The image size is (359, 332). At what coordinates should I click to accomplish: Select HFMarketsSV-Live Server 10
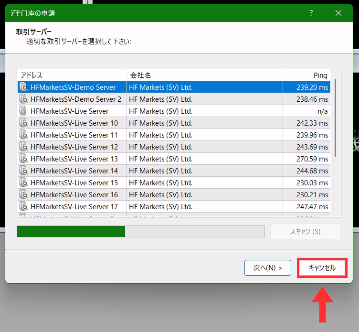pyautogui.click(x=74, y=123)
